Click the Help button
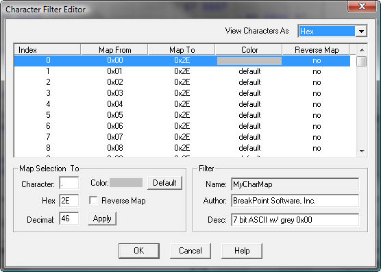 [242, 251]
